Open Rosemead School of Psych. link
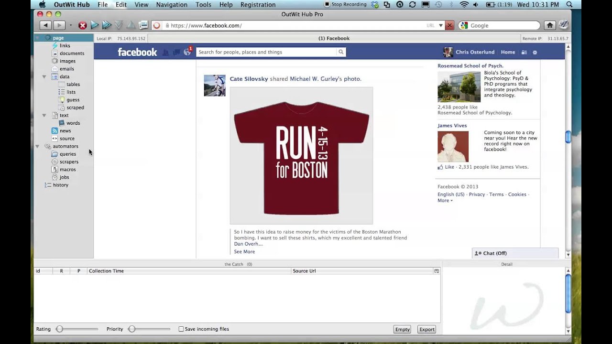 pyautogui.click(x=470, y=66)
